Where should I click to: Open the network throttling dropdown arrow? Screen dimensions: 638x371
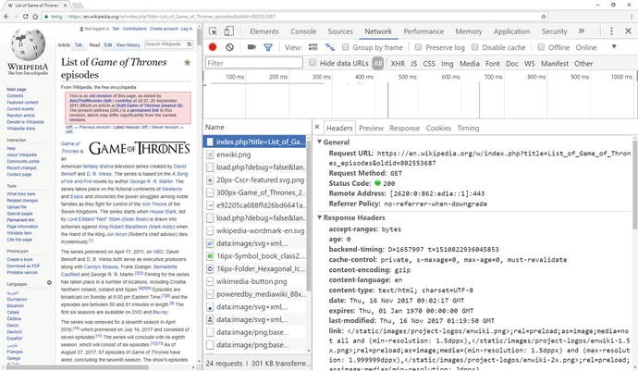pos(614,47)
